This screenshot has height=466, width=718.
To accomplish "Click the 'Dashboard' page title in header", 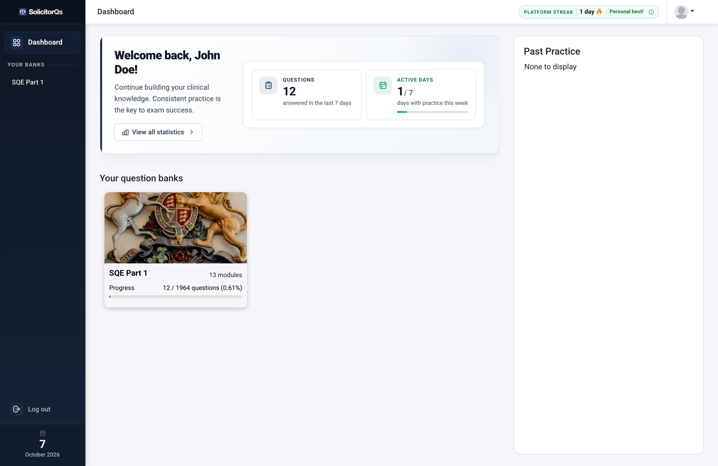I will tap(116, 12).
